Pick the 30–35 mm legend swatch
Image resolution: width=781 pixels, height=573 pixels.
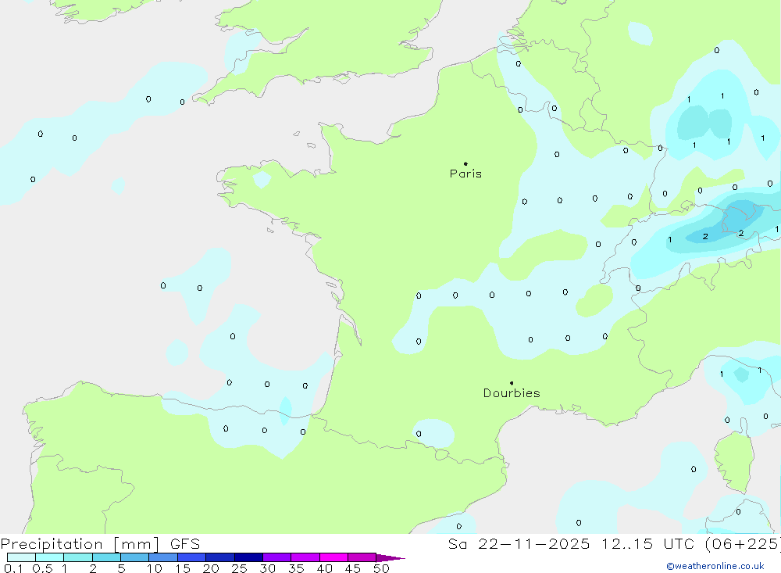[277, 557]
